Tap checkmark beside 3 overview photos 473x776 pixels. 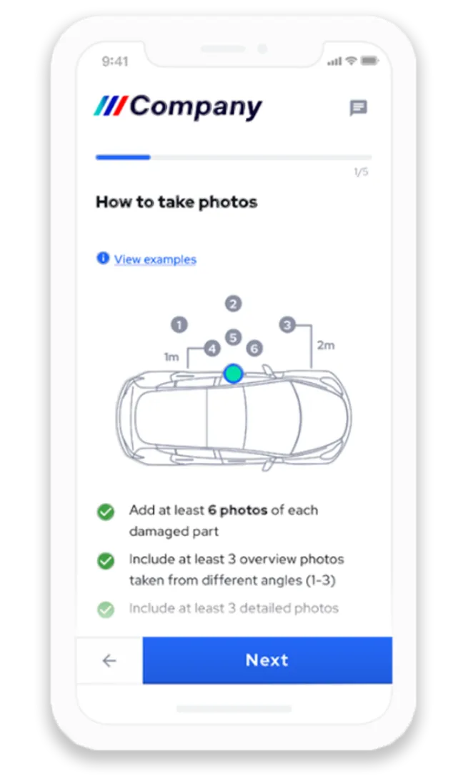tap(105, 561)
